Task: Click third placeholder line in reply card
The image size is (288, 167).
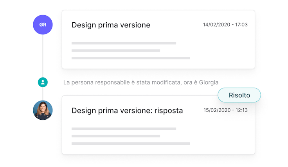Action: click(131, 144)
